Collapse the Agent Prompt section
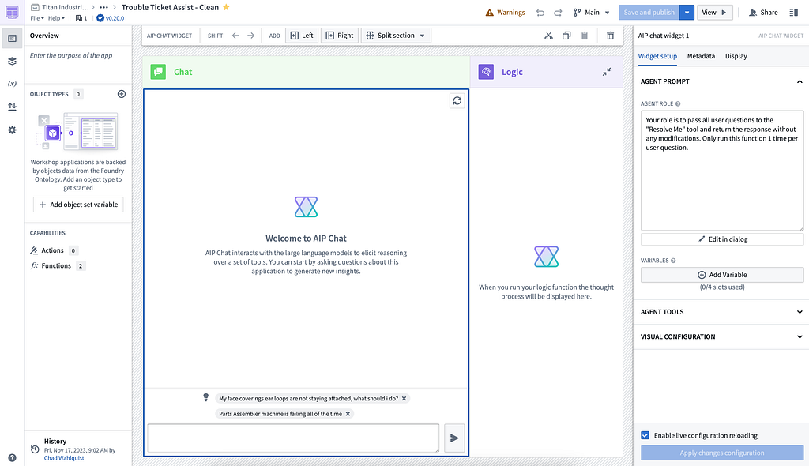Viewport: 809px width, 466px height. pyautogui.click(x=800, y=81)
